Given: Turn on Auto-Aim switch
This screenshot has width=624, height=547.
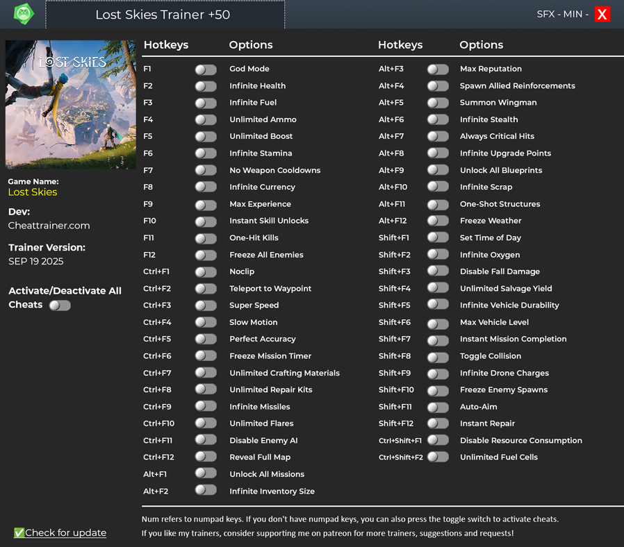Looking at the screenshot, I should coord(438,407).
